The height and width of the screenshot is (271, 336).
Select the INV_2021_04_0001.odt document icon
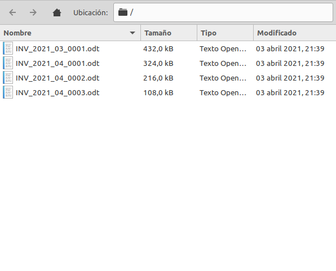click(8, 63)
